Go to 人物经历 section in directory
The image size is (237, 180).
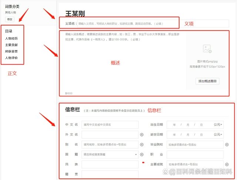click(11, 38)
